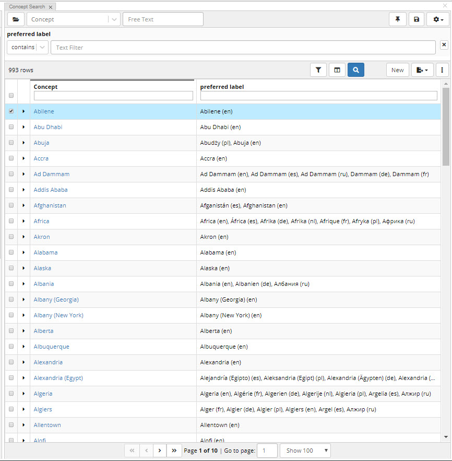
Task: Click the New button
Action: 397,70
